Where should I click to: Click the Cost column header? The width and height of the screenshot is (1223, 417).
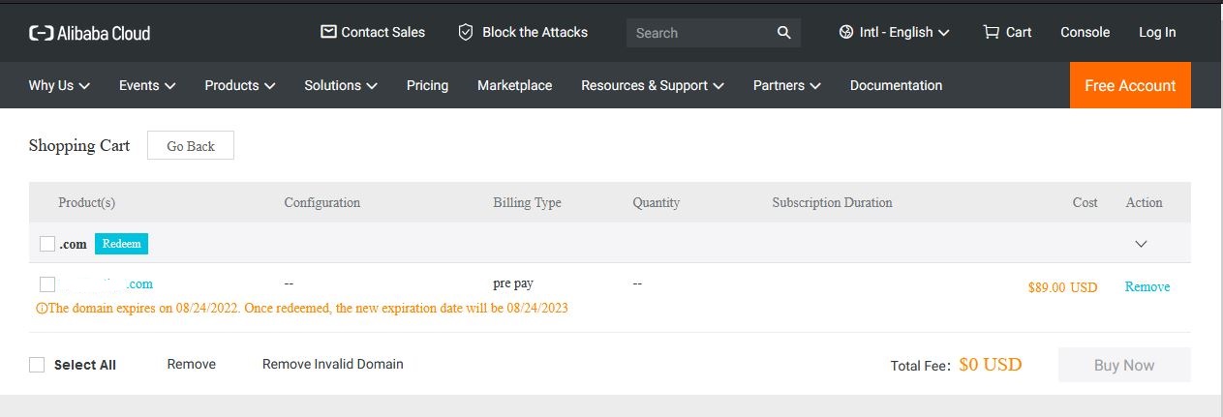pyautogui.click(x=1085, y=202)
